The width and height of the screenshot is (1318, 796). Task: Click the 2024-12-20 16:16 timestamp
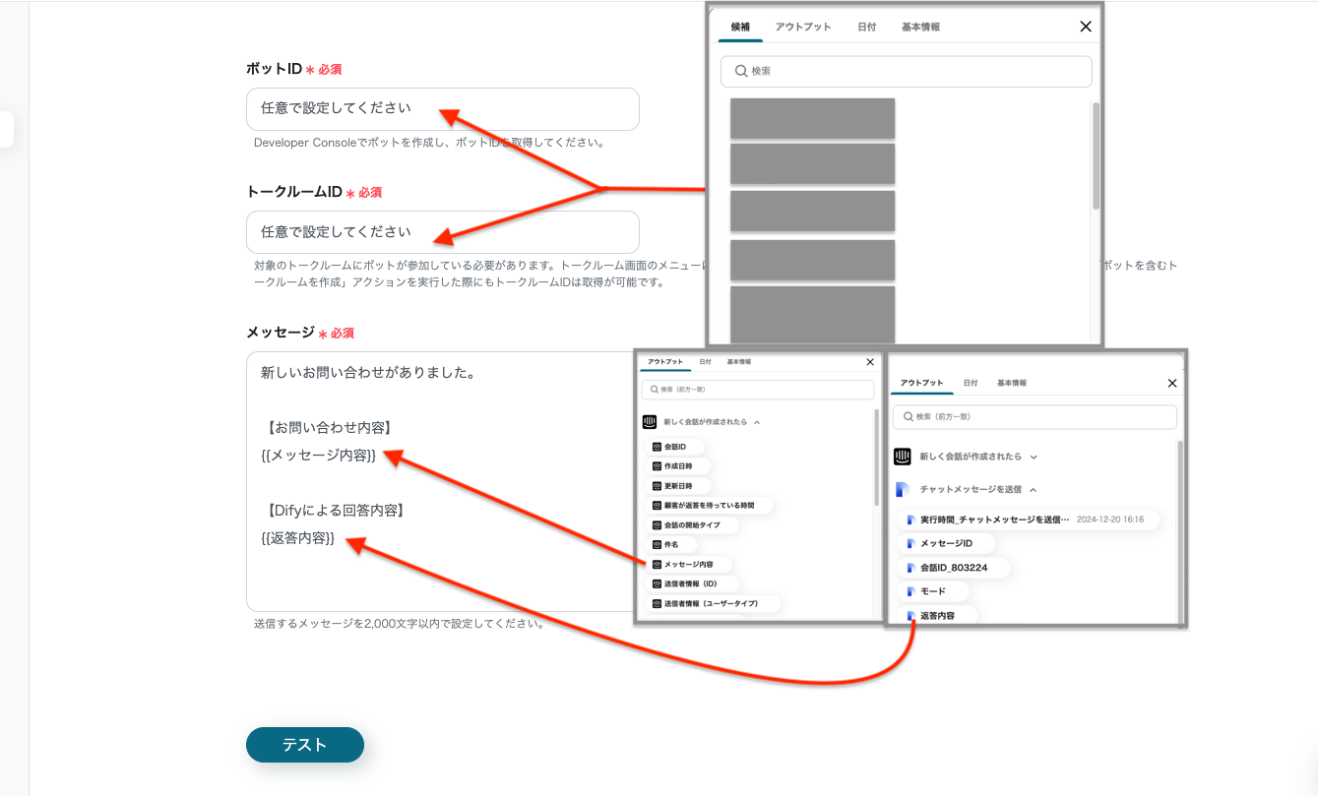(1110, 519)
